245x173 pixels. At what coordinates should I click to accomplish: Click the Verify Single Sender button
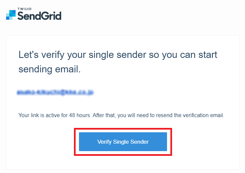point(123,142)
